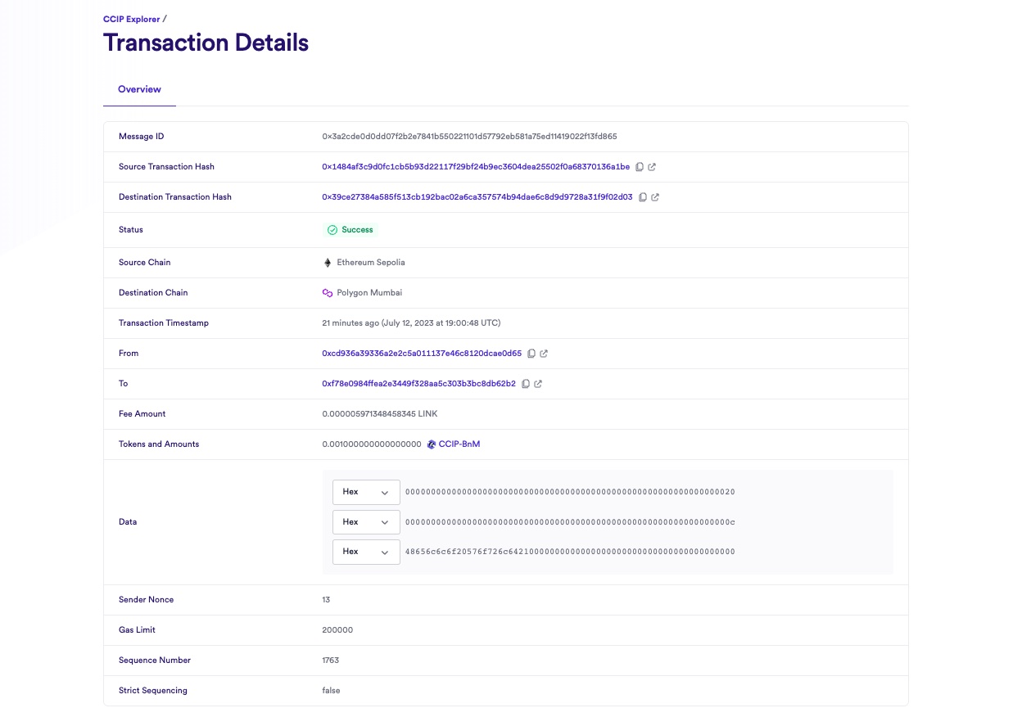The width and height of the screenshot is (1031, 726).
Task: Click token amount 0.001000000000000000
Action: click(x=372, y=444)
